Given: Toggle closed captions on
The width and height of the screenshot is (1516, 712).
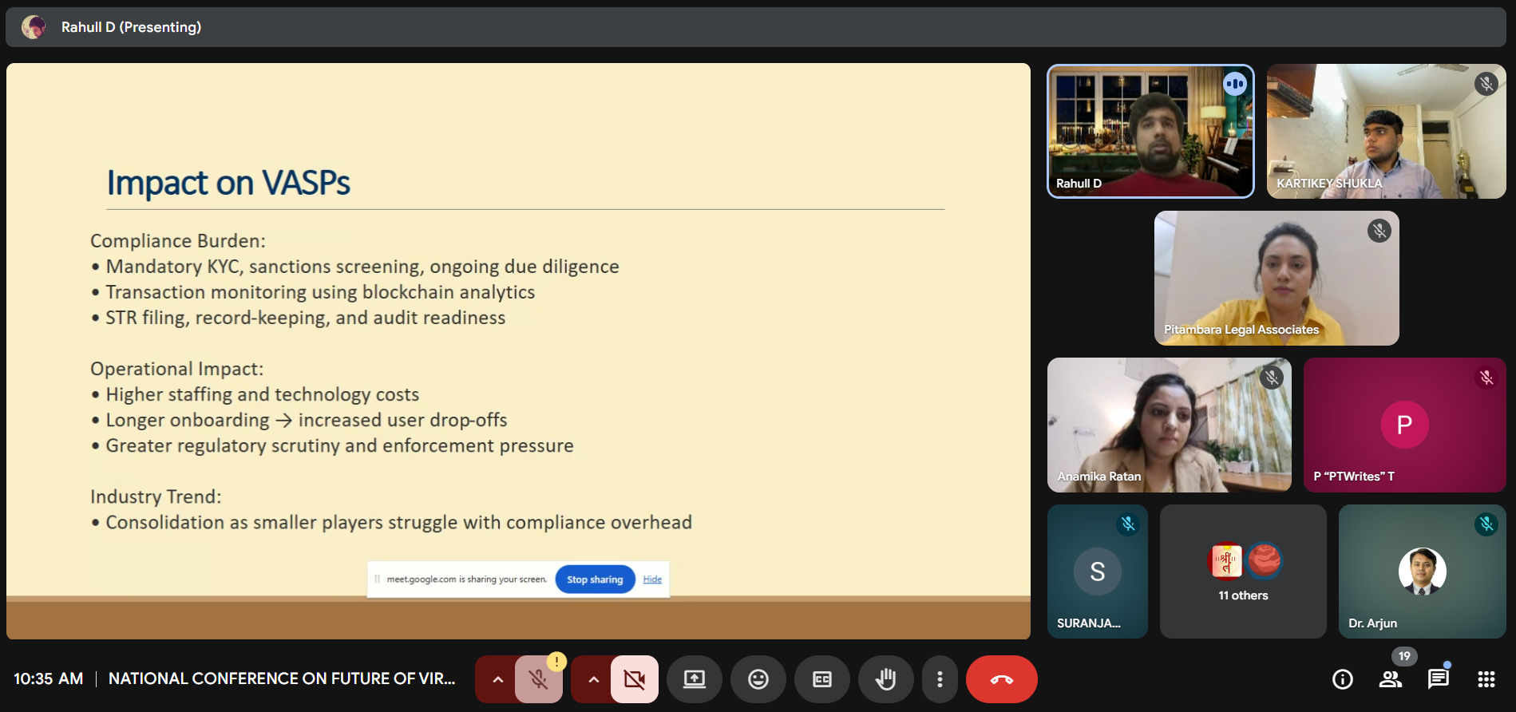Looking at the screenshot, I should [x=821, y=679].
